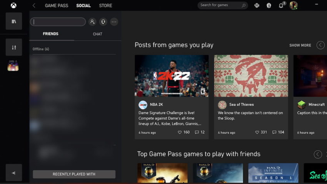The height and width of the screenshot is (184, 327).
Task: Click the add friend icon
Action: tap(92, 22)
